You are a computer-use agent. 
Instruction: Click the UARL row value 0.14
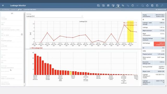(163, 51)
